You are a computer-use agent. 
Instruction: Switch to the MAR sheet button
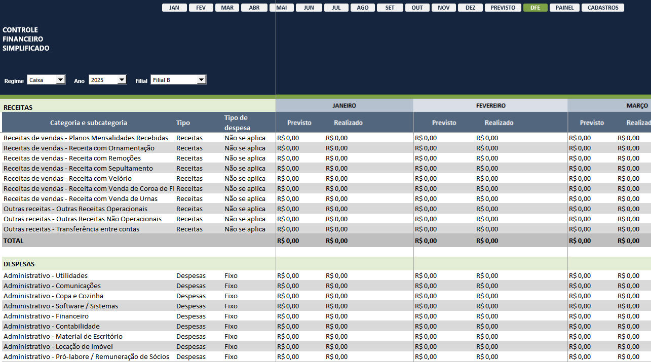[x=227, y=8]
